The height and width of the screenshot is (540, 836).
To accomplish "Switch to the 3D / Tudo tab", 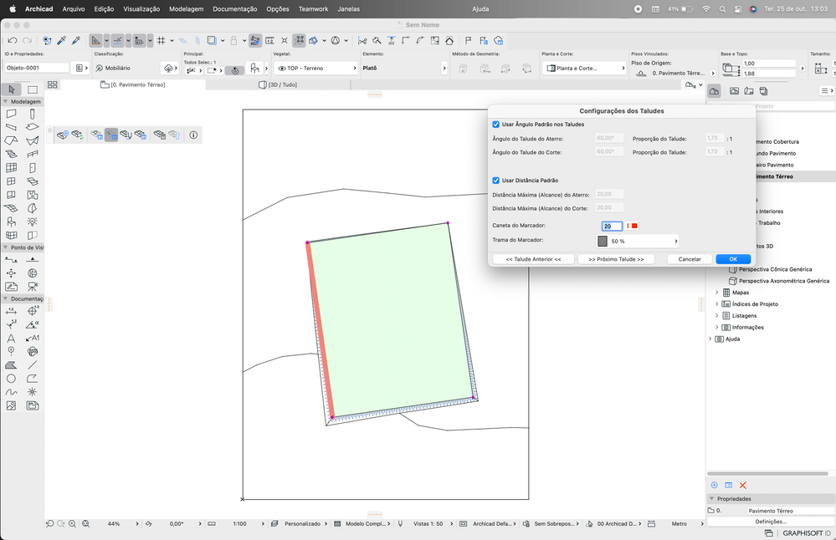I will (278, 84).
